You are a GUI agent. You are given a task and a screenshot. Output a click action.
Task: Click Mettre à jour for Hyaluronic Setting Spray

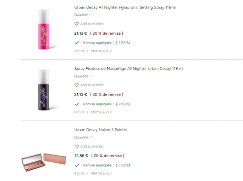(101, 51)
